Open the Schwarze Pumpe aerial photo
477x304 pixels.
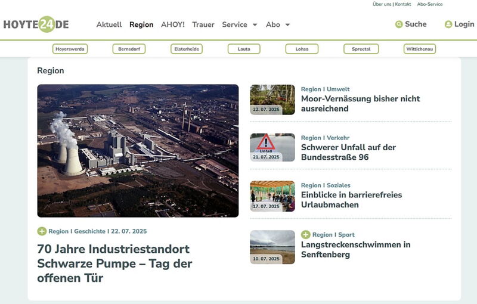138,151
